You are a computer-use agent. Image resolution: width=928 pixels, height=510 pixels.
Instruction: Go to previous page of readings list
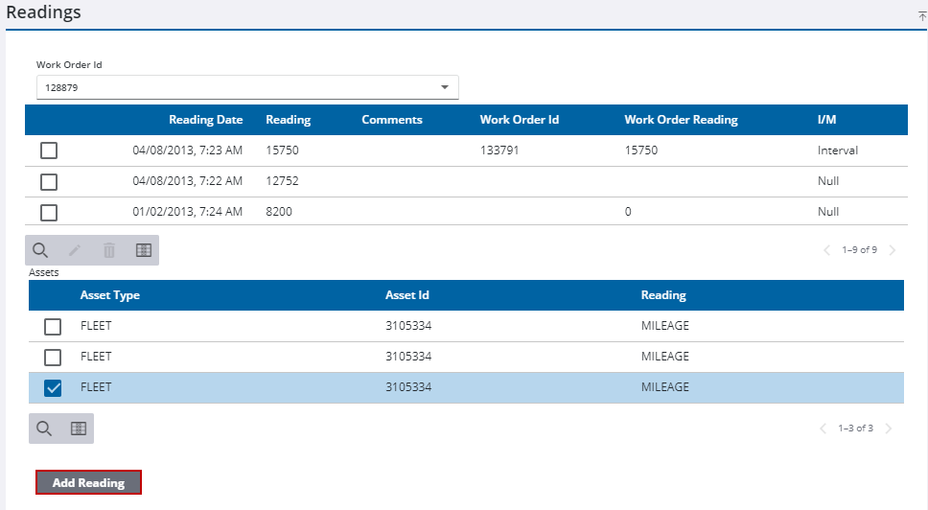click(x=826, y=250)
